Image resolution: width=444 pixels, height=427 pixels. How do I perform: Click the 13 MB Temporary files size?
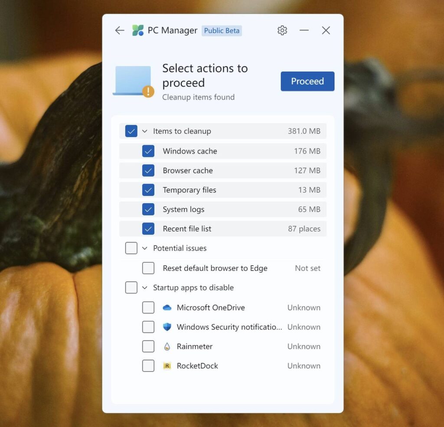[309, 190]
